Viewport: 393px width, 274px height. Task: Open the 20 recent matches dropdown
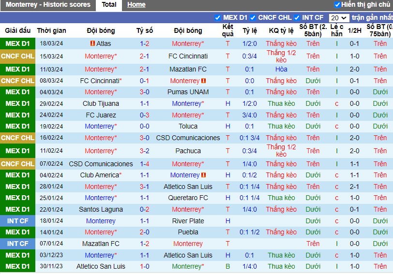(339, 18)
